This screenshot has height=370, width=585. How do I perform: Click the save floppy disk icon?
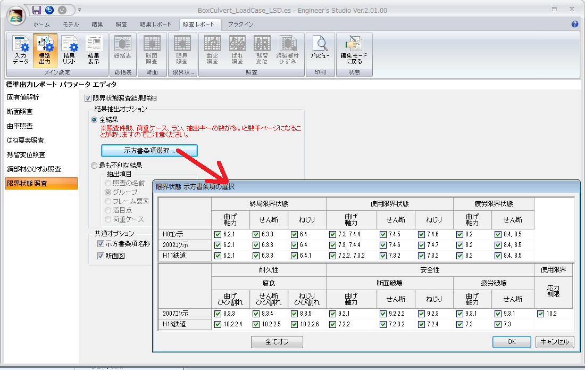pyautogui.click(x=37, y=10)
